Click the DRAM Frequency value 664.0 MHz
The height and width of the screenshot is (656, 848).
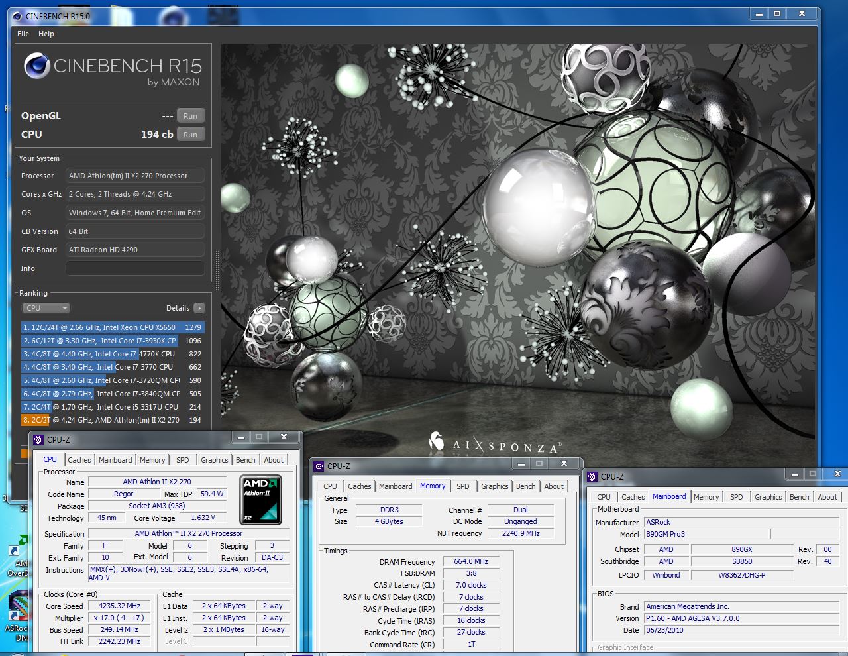click(471, 561)
